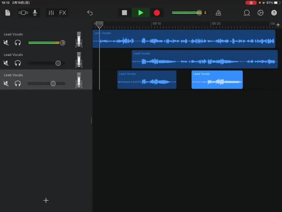Add a song section with ruler plus
This screenshot has height=212, width=282.
[278, 25]
